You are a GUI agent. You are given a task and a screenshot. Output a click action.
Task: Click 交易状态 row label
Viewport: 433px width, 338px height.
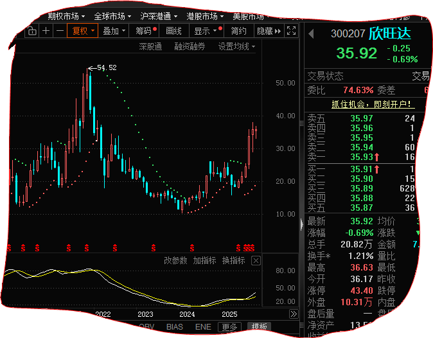point(325,76)
